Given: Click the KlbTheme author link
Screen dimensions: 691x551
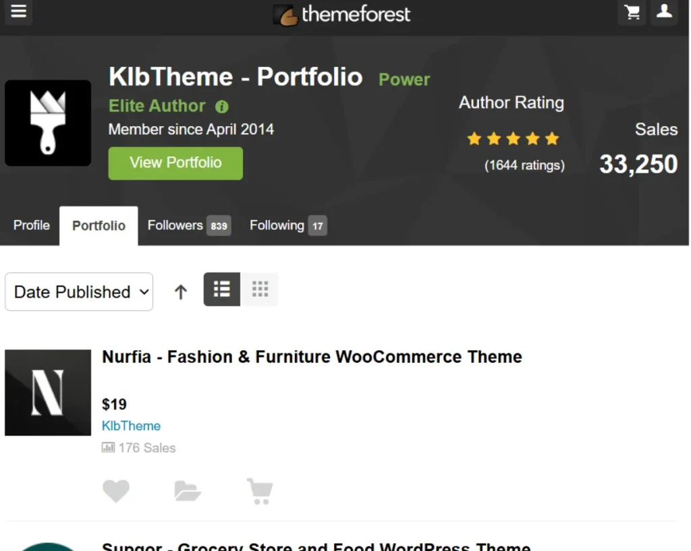Looking at the screenshot, I should click(x=132, y=426).
